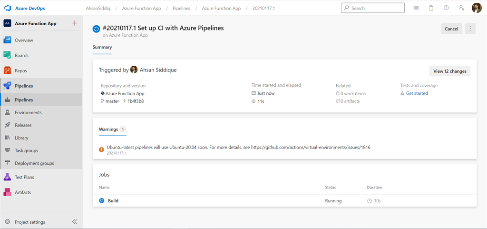Click the plus icon next to project name

pos(75,23)
